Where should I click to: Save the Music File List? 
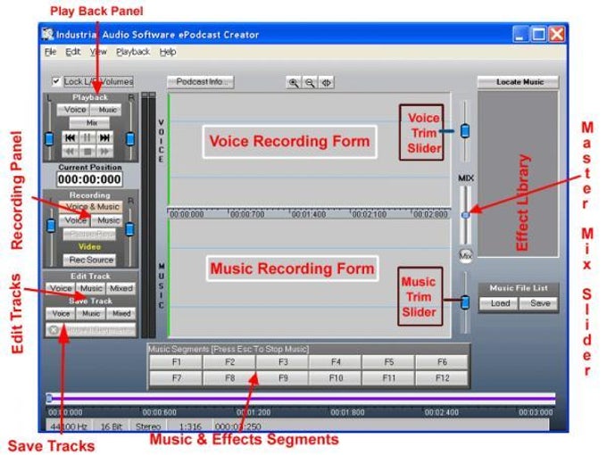click(539, 303)
